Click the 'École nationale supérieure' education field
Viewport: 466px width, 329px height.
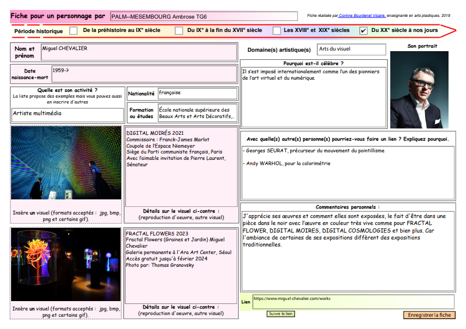click(197, 113)
